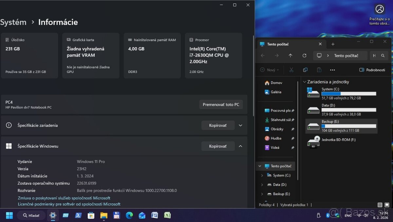This screenshot has height=222, width=393.
Task: Select Galéria in the sidebar
Action: coord(276,92)
